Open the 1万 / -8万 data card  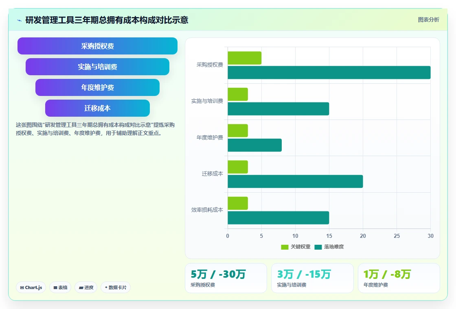click(399, 278)
